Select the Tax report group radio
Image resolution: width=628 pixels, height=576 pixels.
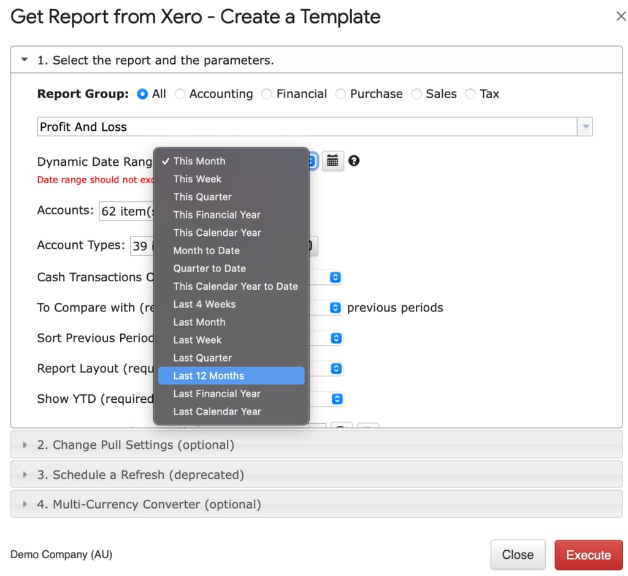click(470, 94)
